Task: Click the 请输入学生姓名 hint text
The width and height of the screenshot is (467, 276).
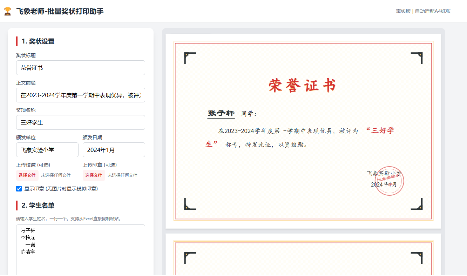Action: pos(68,219)
